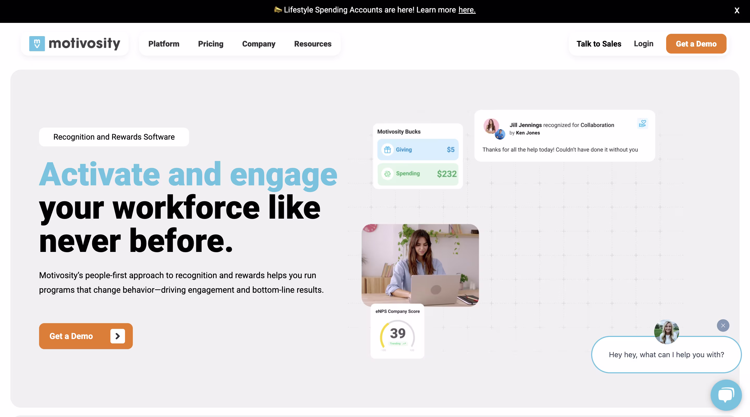Close the announcement banner with X
The width and height of the screenshot is (750, 417).
point(737,10)
